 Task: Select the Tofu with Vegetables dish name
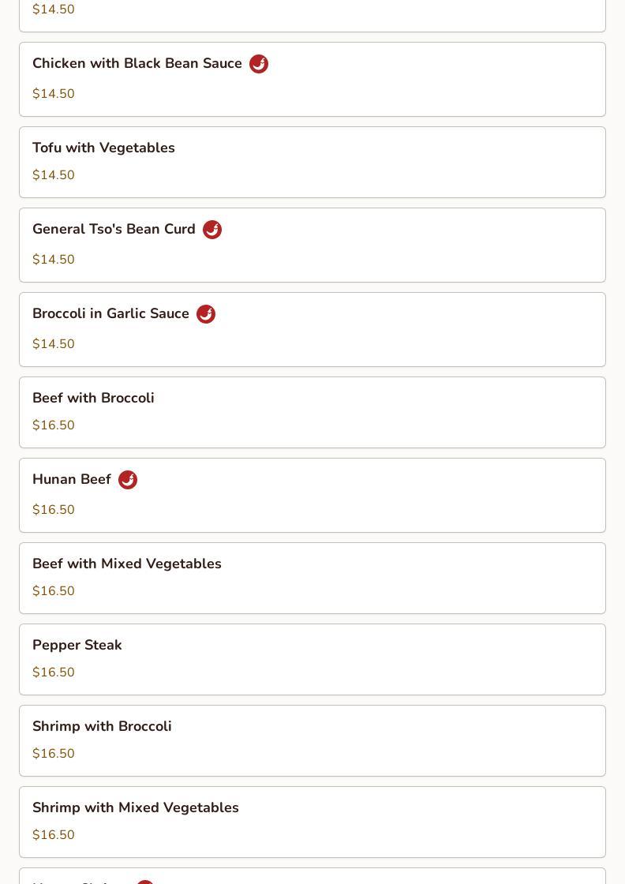(x=103, y=148)
